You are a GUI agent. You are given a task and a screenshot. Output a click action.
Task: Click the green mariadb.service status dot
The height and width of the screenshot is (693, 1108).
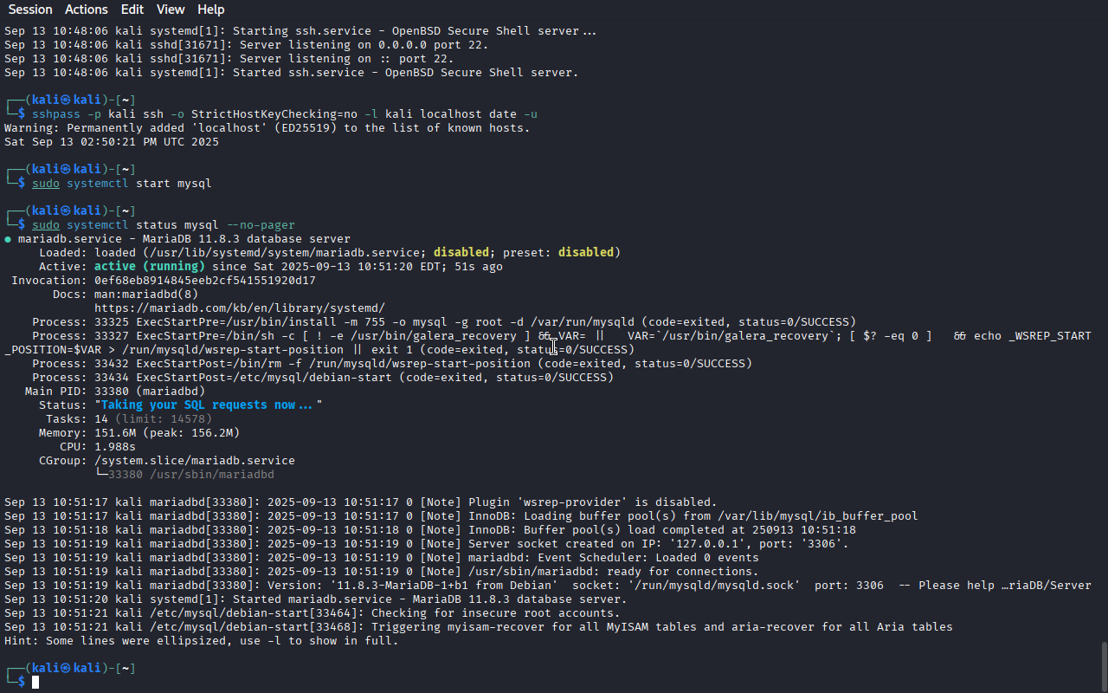(x=8, y=239)
